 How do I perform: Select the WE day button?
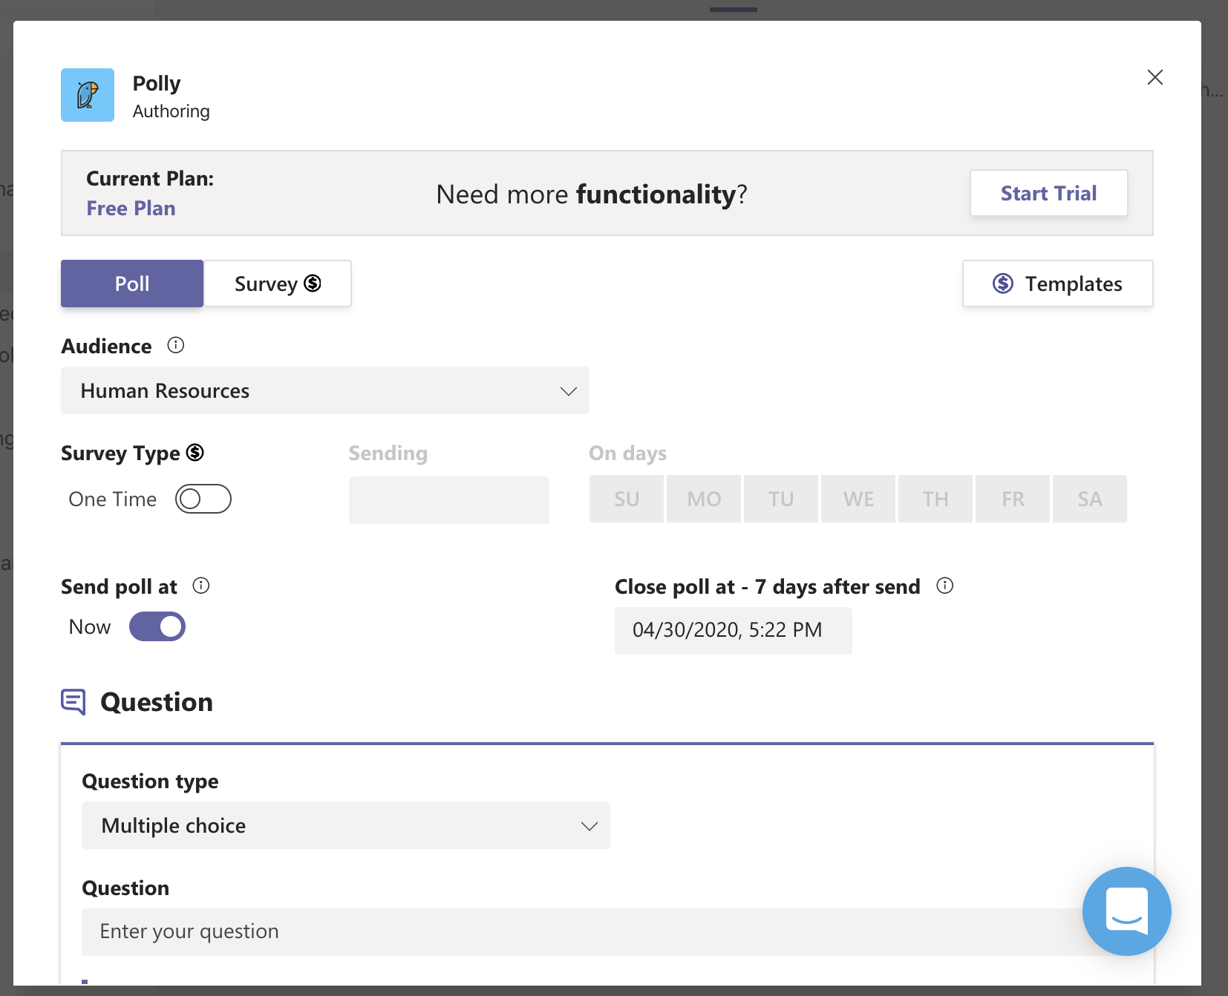click(x=858, y=499)
